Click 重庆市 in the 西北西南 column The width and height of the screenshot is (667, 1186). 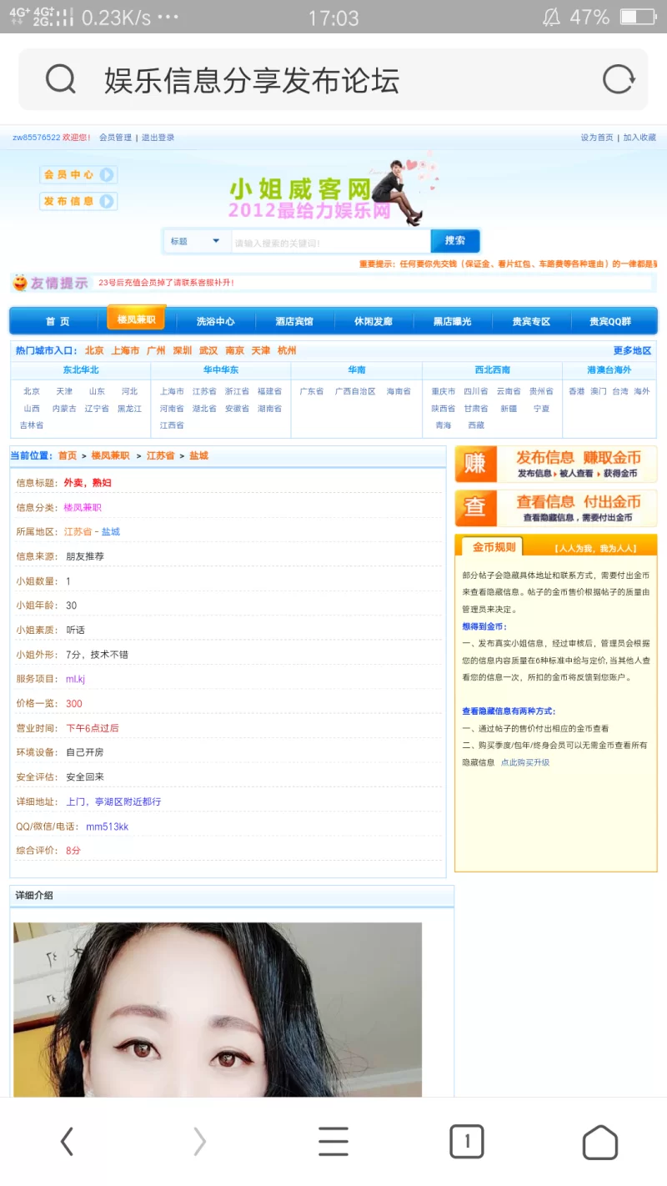pos(444,391)
